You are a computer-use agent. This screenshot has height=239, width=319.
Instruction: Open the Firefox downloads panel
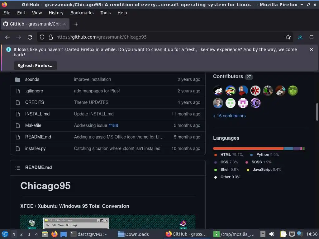pyautogui.click(x=300, y=37)
